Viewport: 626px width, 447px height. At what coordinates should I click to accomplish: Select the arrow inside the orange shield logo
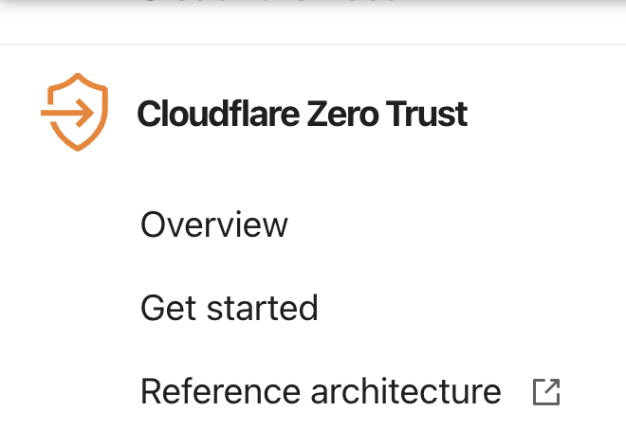coord(67,113)
